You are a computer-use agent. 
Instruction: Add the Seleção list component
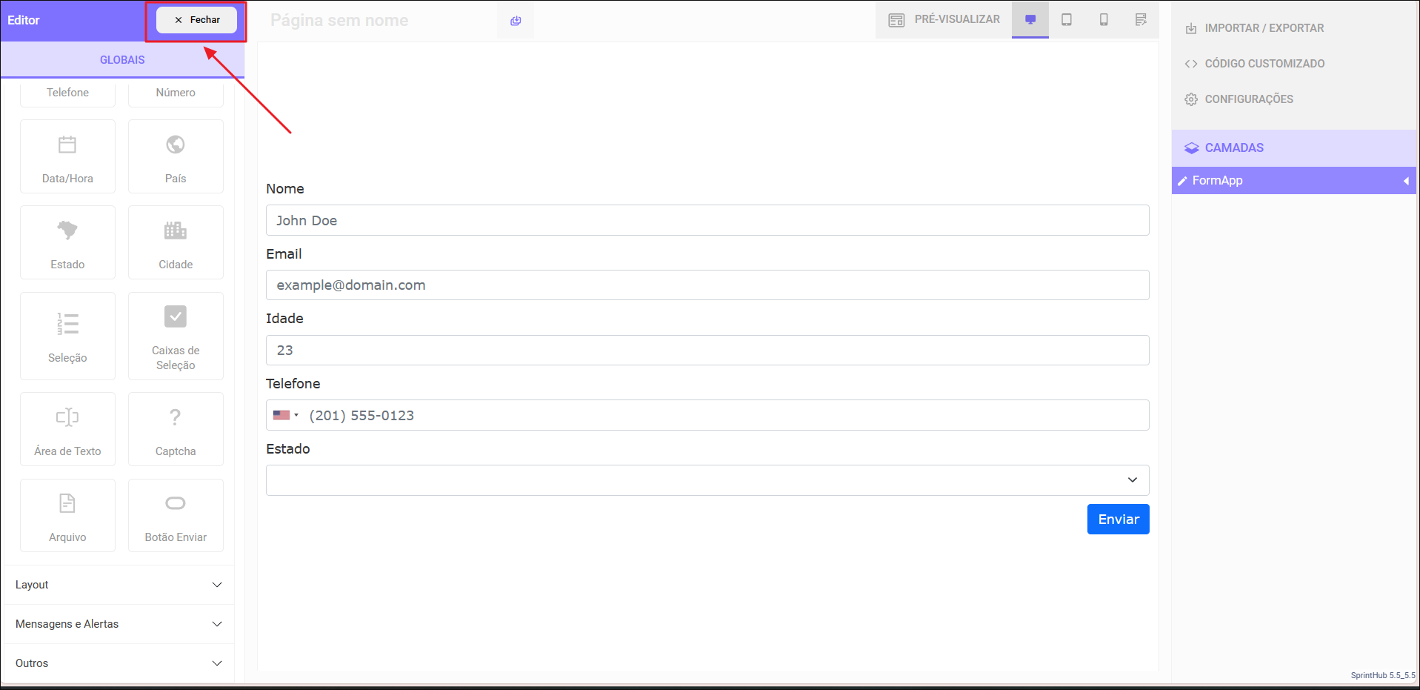pyautogui.click(x=67, y=336)
